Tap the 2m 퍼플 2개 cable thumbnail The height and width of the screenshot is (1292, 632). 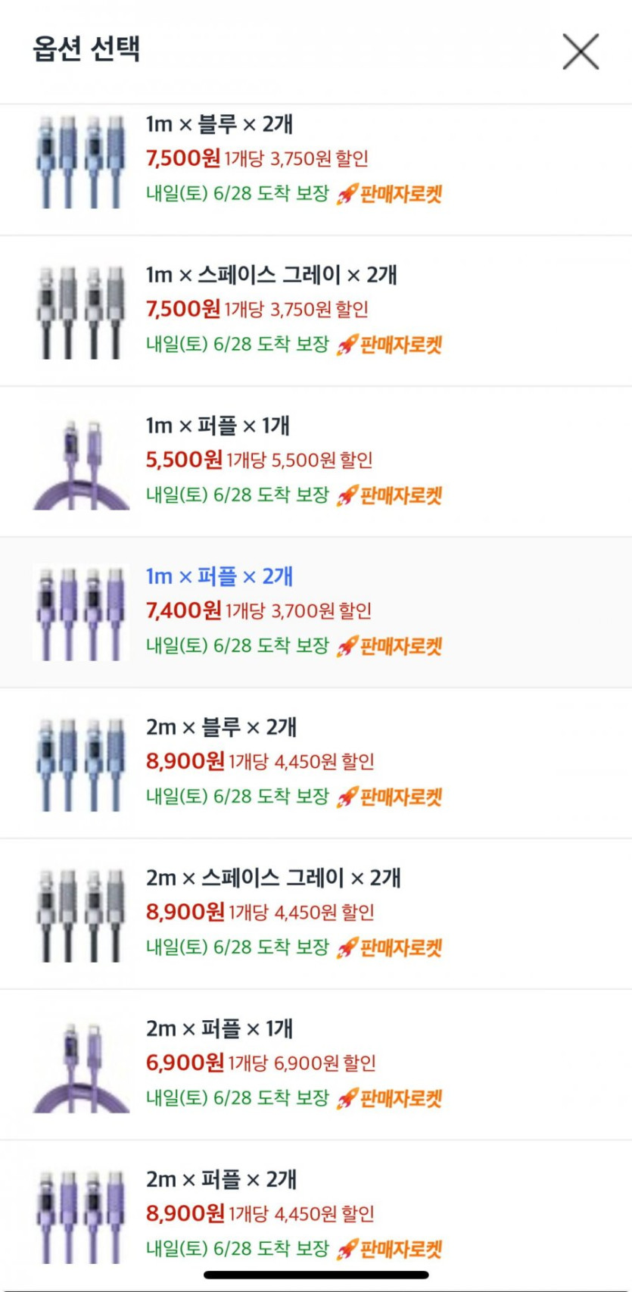click(x=81, y=1216)
